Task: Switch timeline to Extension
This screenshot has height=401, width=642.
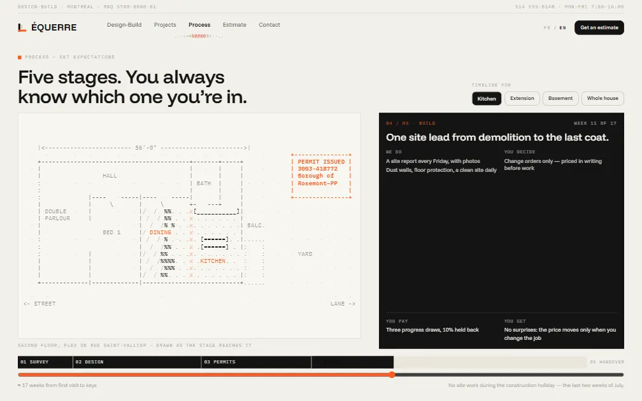Action: (x=522, y=98)
